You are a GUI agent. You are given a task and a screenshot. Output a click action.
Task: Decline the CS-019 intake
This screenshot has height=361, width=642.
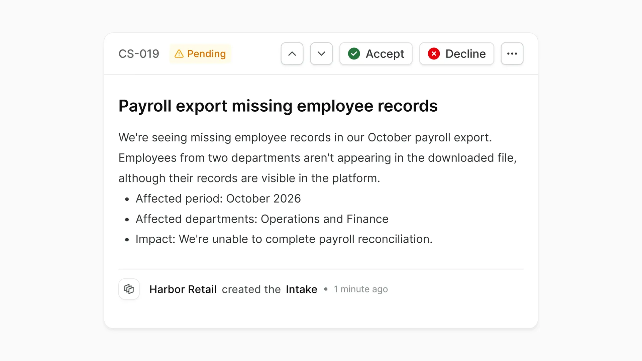tap(456, 53)
